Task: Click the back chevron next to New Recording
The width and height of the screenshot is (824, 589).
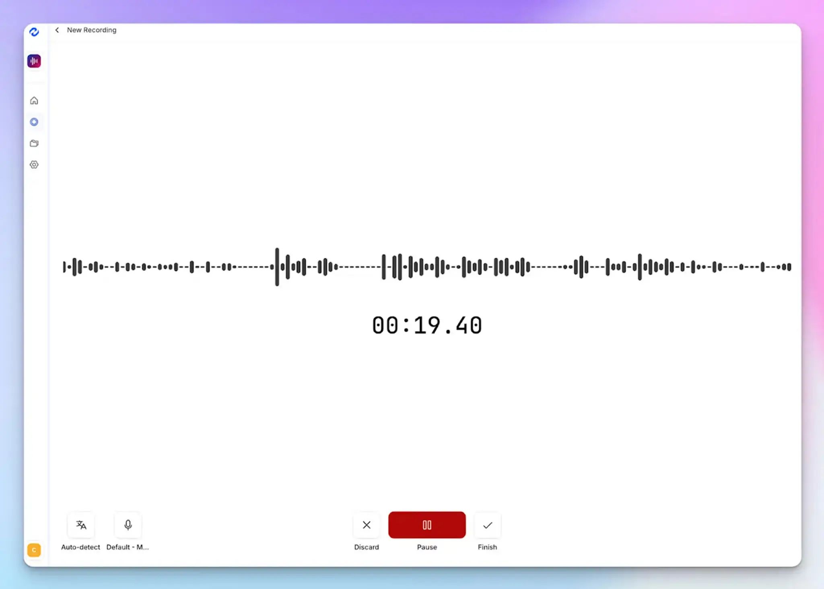Action: tap(57, 30)
